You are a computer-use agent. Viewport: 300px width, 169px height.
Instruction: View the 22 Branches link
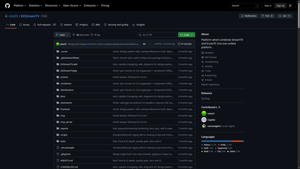[x=81, y=35]
